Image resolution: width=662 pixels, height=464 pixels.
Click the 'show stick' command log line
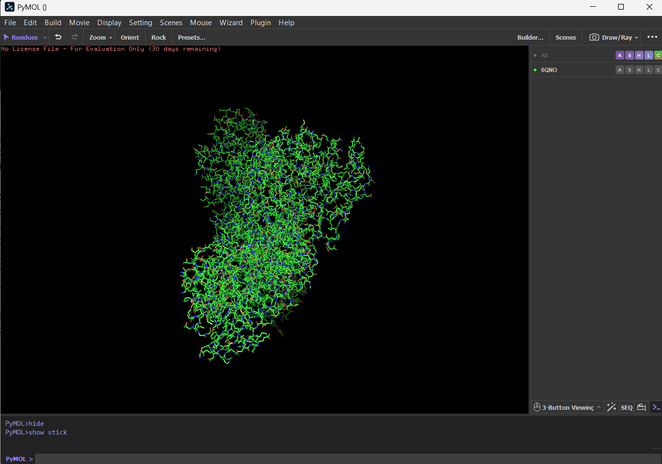point(36,432)
